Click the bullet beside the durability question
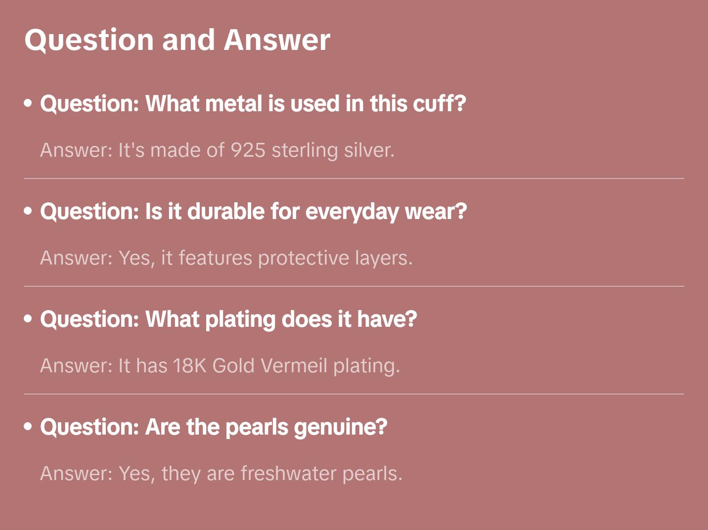 click(28, 211)
